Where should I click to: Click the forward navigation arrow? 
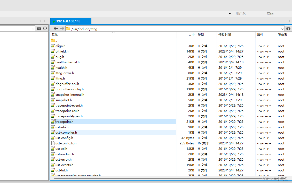tap(62, 29)
